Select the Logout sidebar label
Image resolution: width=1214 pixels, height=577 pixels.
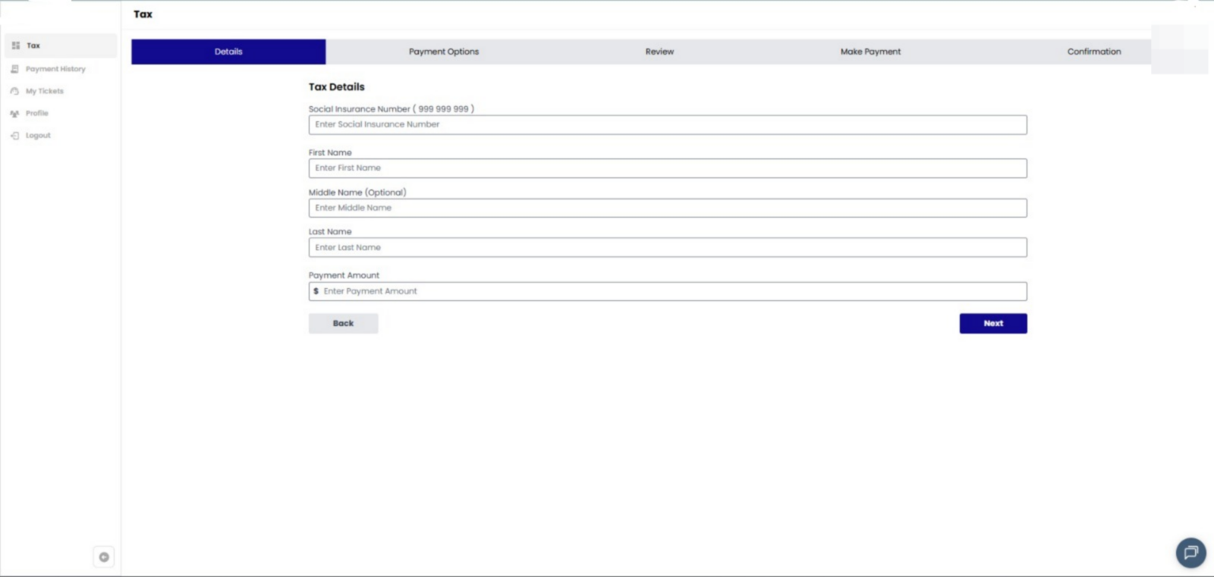[38, 136]
